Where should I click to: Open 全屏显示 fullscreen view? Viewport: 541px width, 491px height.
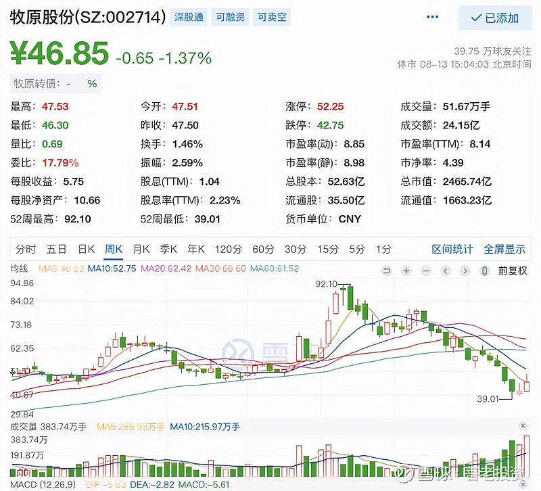pyautogui.click(x=504, y=249)
